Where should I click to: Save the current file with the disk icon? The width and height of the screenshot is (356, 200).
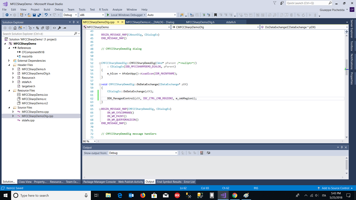34,15
